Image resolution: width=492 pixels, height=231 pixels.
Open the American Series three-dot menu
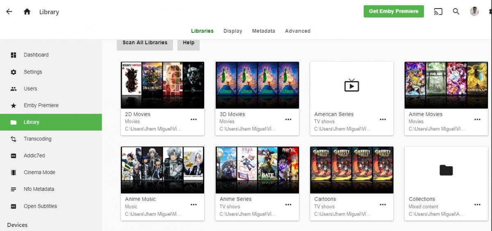tap(383, 120)
